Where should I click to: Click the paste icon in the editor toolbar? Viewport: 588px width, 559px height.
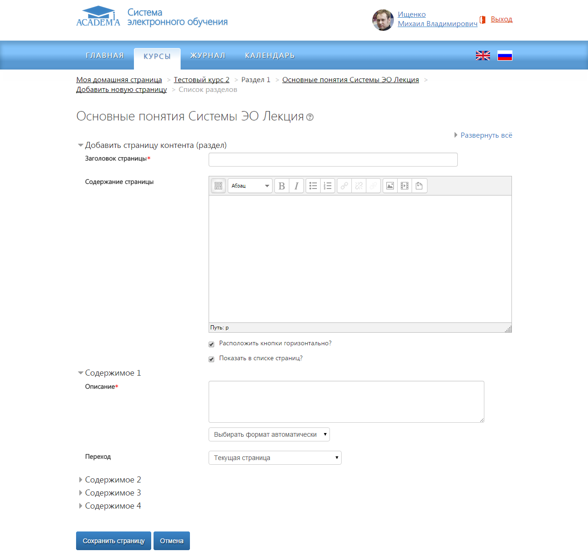click(419, 186)
